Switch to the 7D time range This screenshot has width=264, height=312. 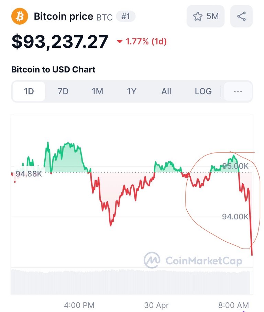click(63, 92)
